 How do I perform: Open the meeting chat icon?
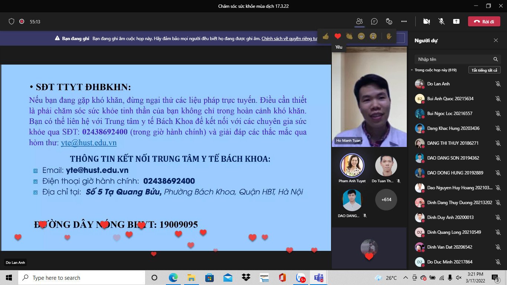pos(374,22)
